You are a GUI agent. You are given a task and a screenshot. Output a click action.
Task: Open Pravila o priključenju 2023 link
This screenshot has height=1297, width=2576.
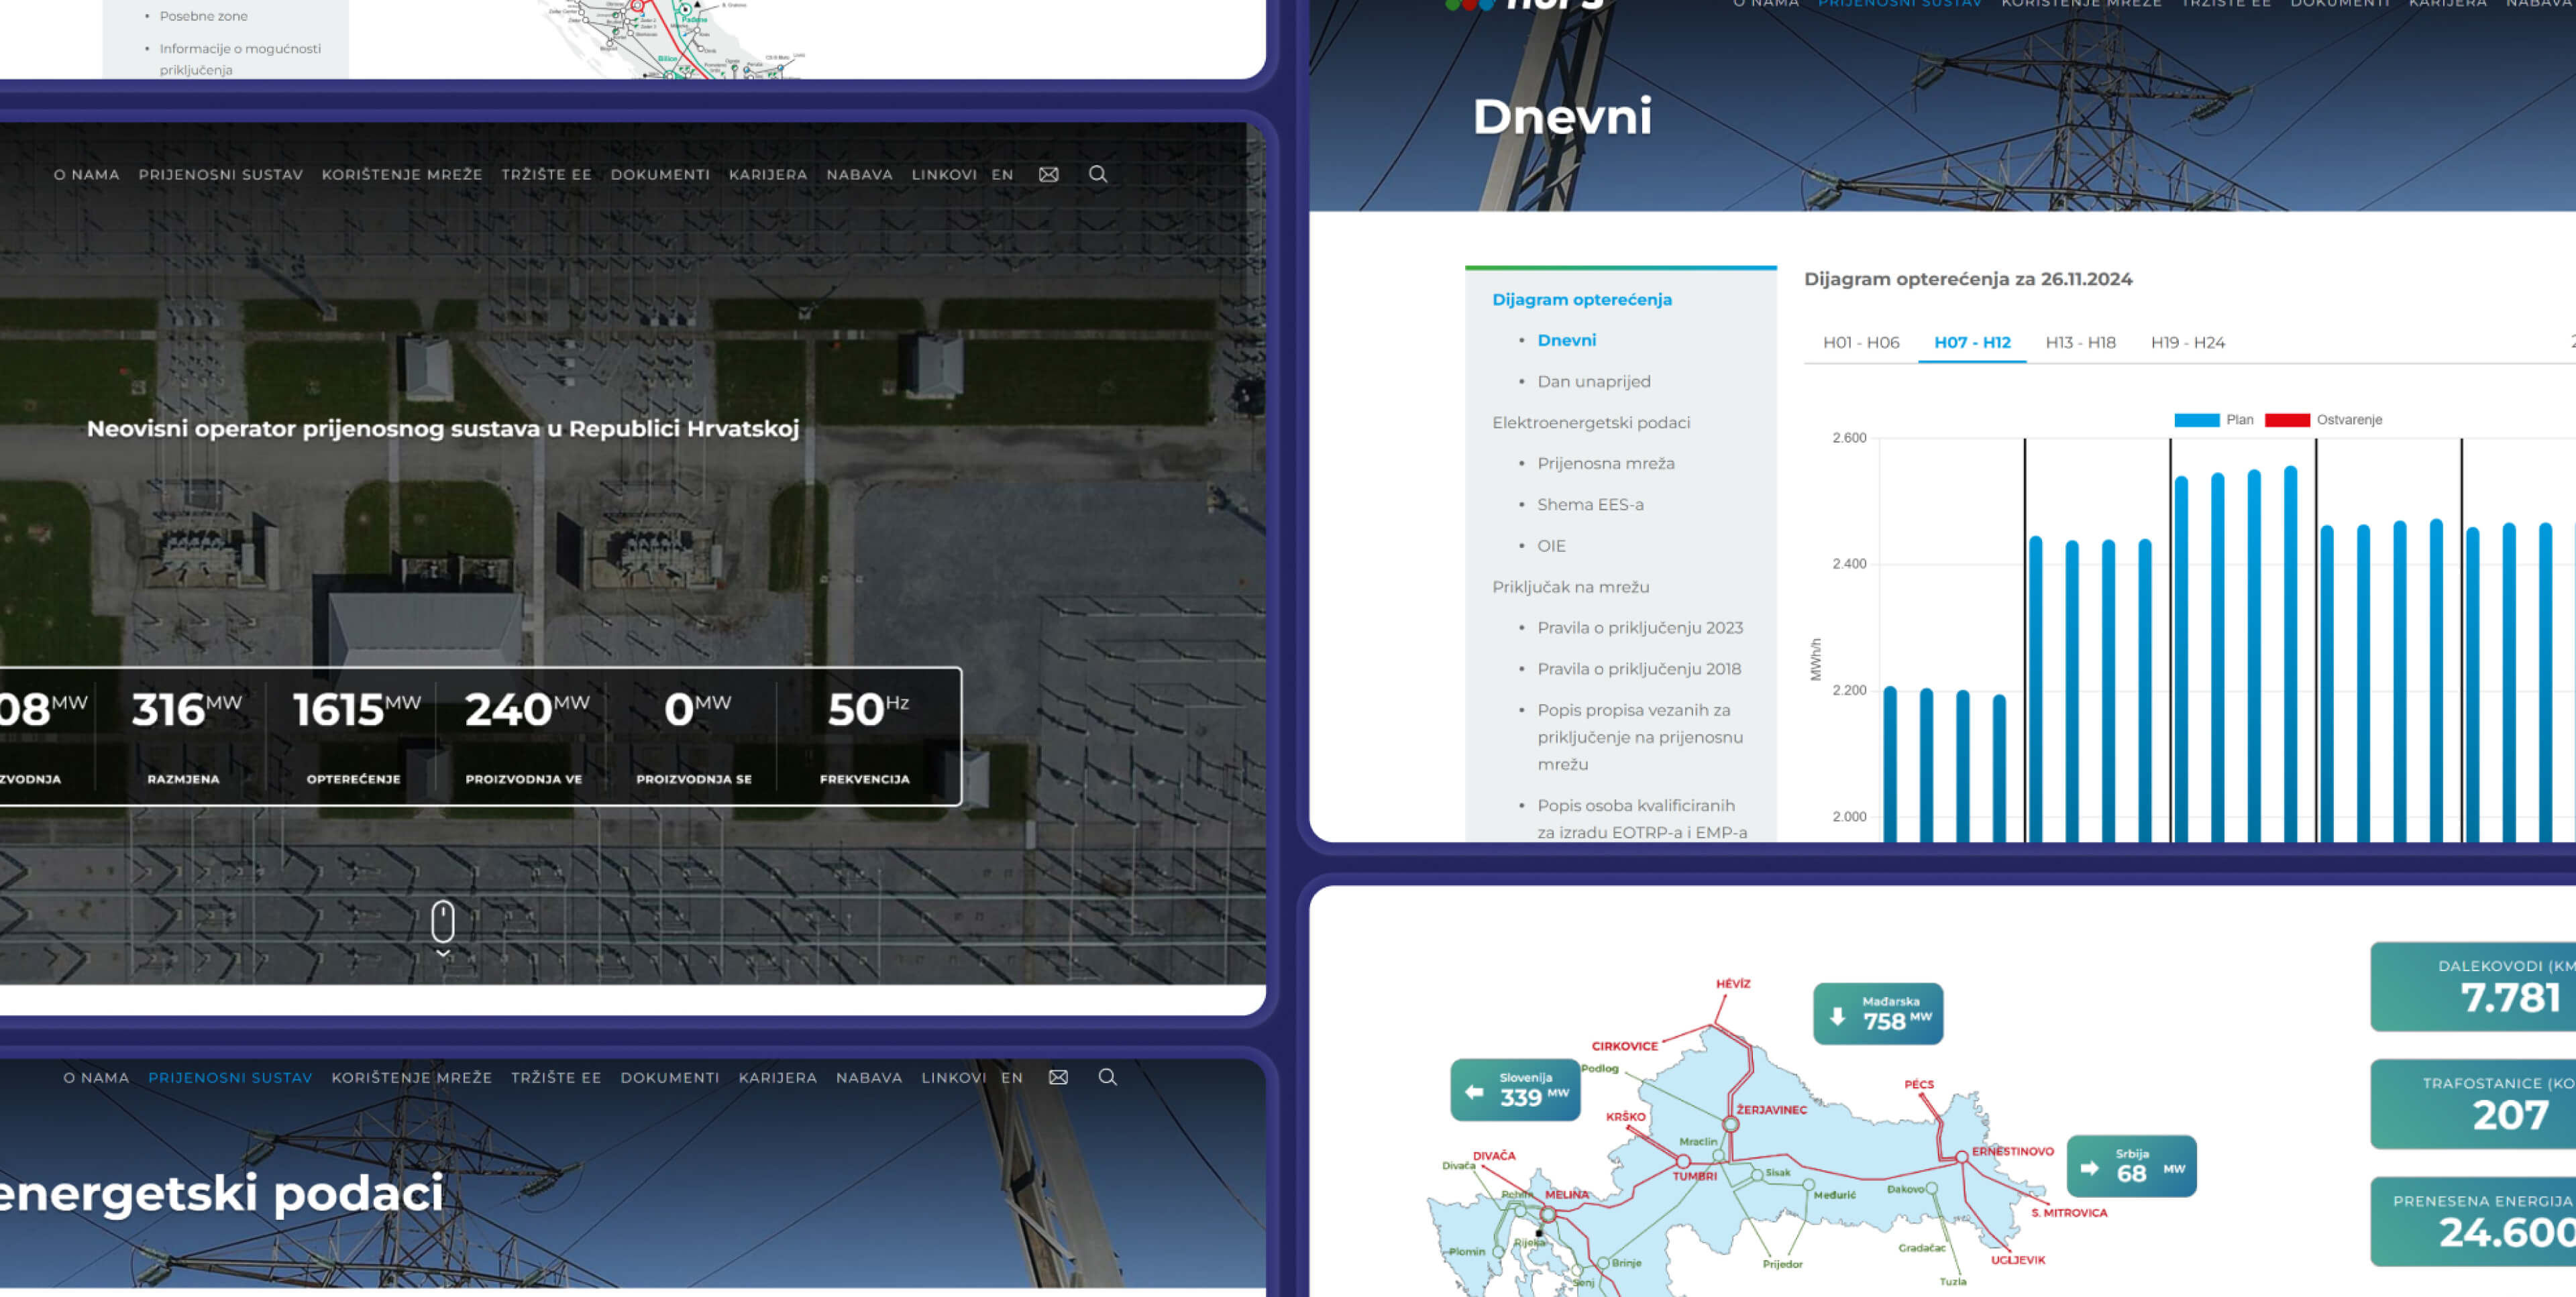[1640, 627]
